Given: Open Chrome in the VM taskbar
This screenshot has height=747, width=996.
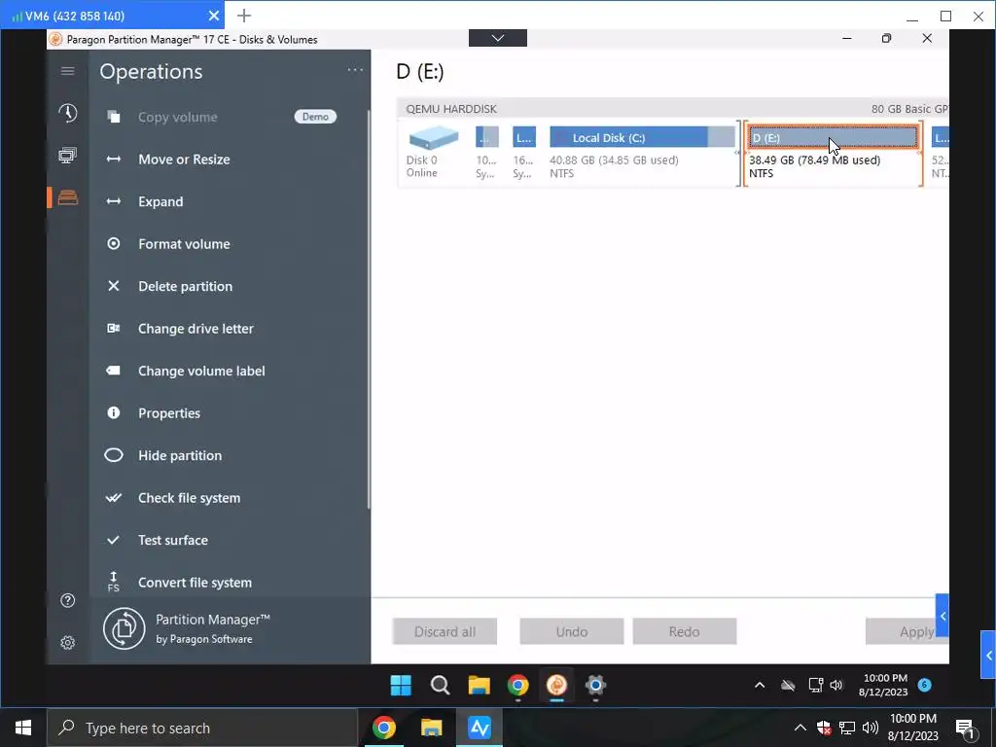Looking at the screenshot, I should 517,686.
